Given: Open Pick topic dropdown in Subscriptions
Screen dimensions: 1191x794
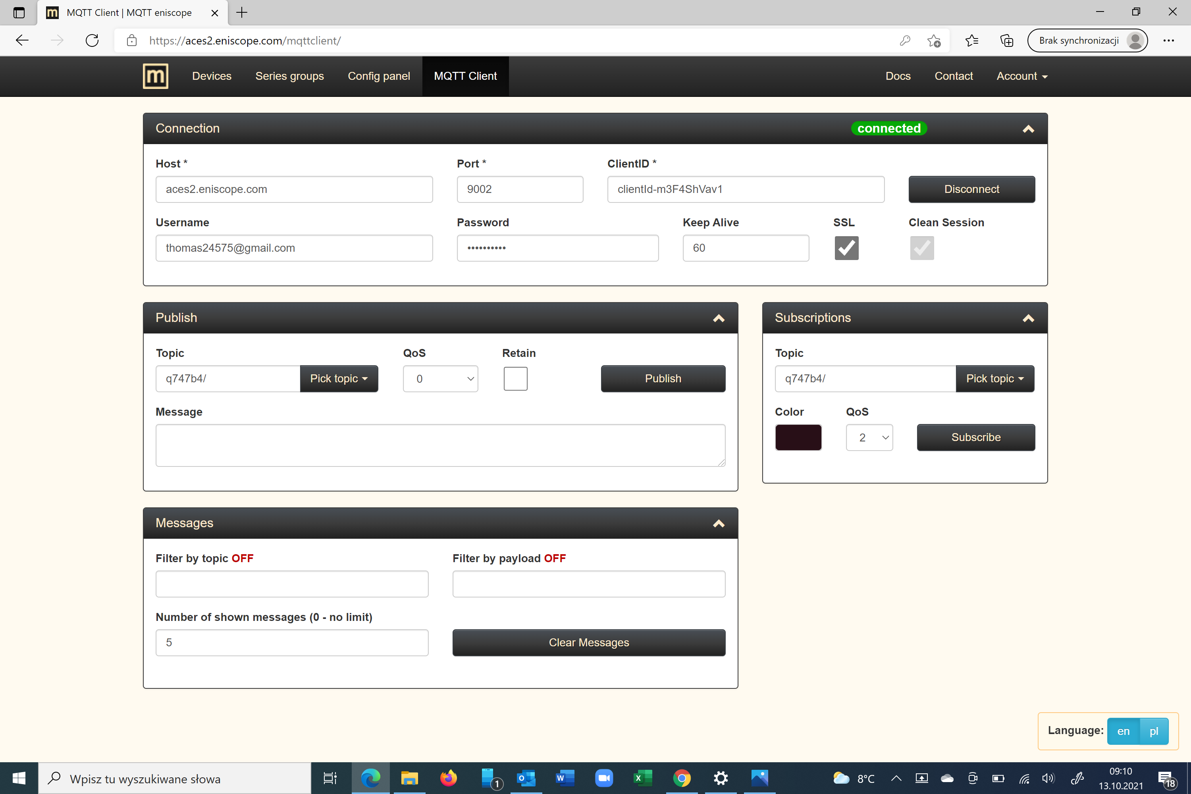Looking at the screenshot, I should (994, 379).
